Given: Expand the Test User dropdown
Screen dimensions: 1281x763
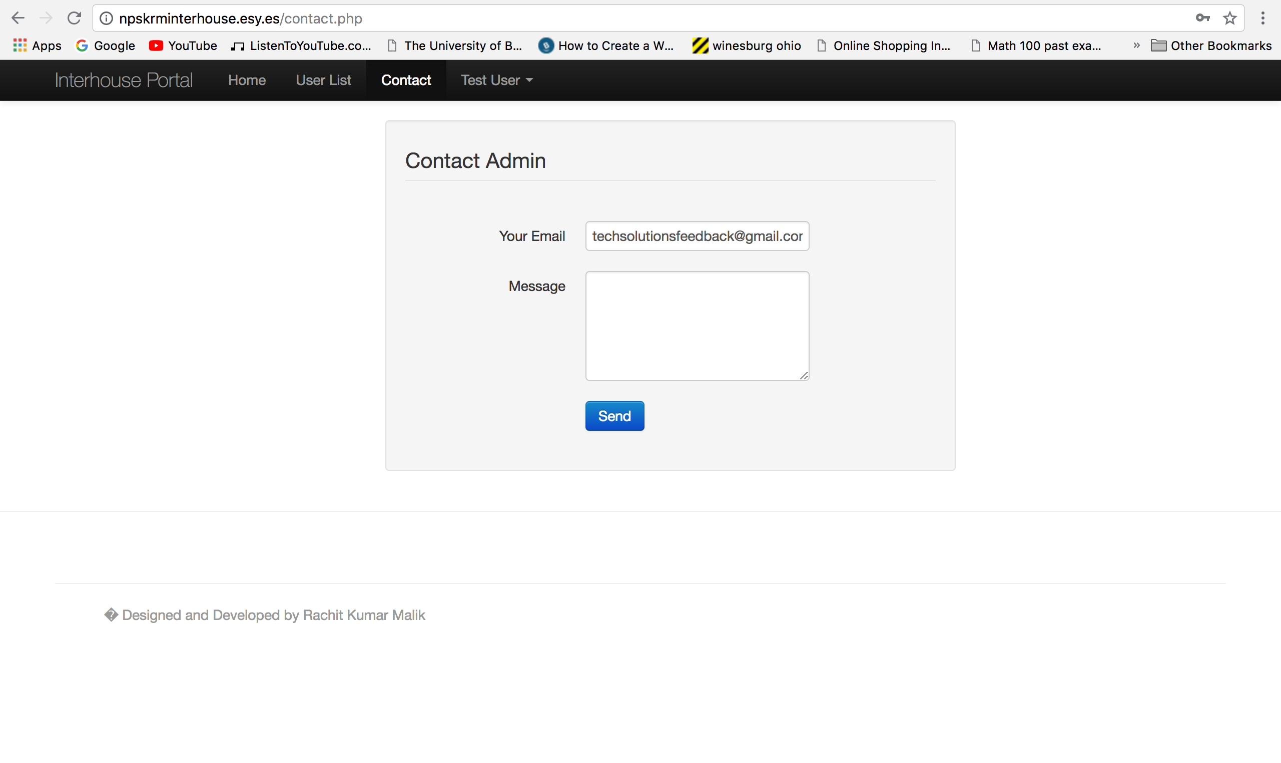Looking at the screenshot, I should point(496,80).
